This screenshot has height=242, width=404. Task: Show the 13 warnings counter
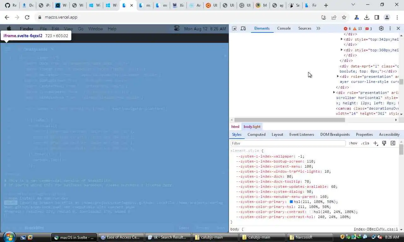pos(357,29)
